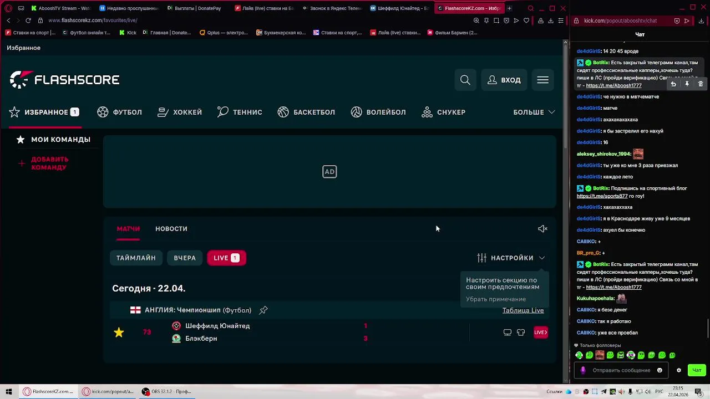Click the snapshot icon in browser toolbar
The width and height of the screenshot is (710, 399).
[x=496, y=21]
